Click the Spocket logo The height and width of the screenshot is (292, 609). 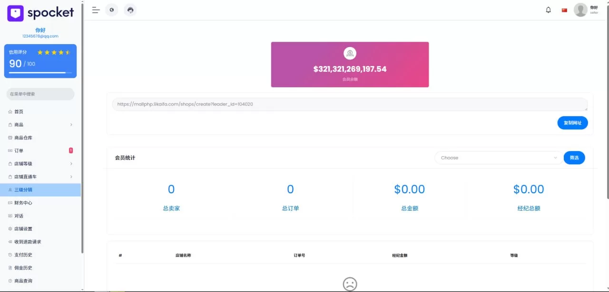[x=40, y=13]
